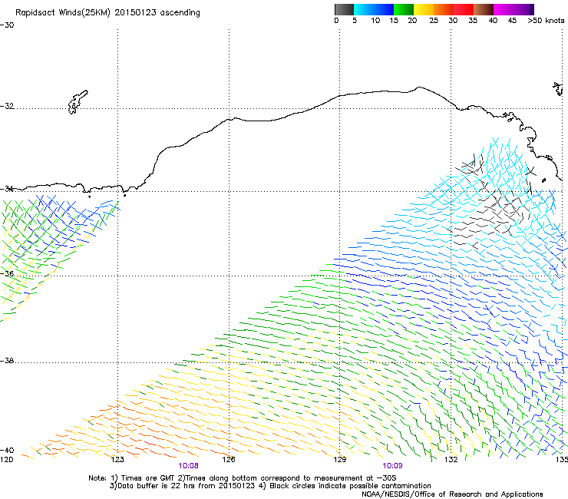This screenshot has height=499, width=568.
Task: Click the red 30-35 knots legend segment
Action: click(464, 9)
